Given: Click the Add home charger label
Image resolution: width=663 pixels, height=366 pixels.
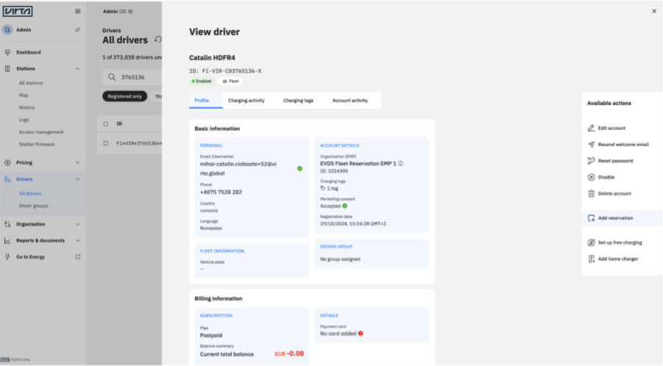Looking at the screenshot, I should coord(618,259).
